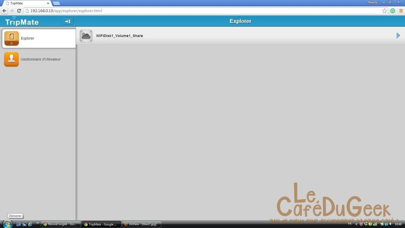Click the WiFiDisk1_Volume1_Share cloud disk icon

tap(86, 36)
